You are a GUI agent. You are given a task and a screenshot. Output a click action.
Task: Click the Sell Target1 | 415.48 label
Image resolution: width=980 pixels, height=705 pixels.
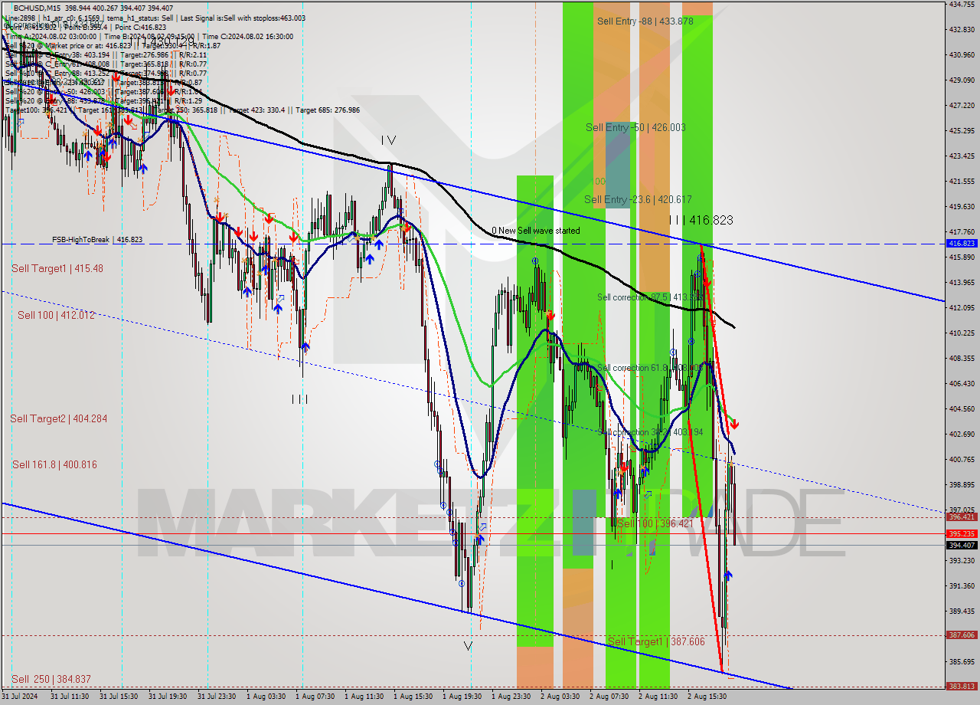[57, 268]
